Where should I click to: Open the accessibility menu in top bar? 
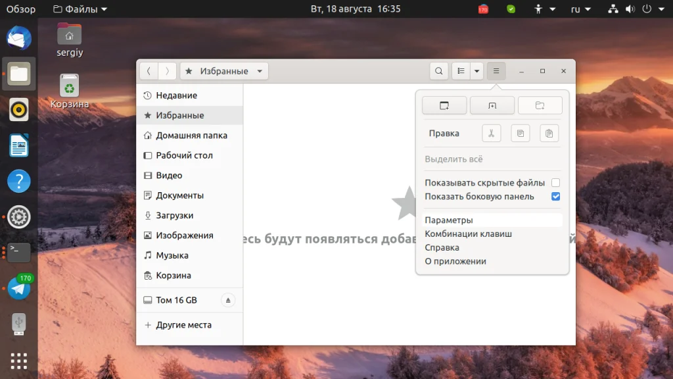click(544, 9)
